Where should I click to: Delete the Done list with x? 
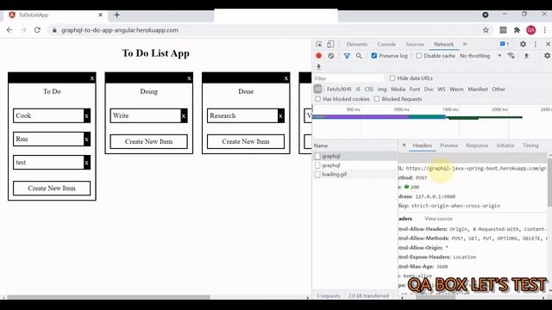click(x=285, y=78)
